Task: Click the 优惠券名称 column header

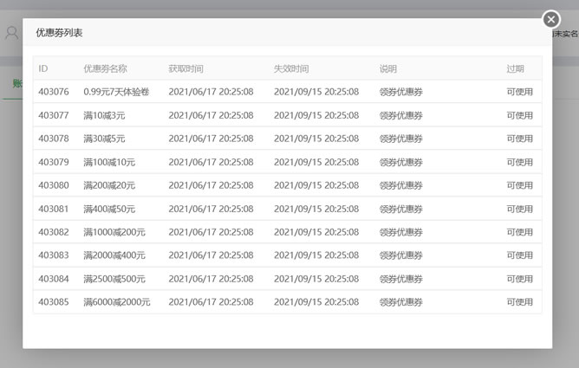Action: coord(105,68)
